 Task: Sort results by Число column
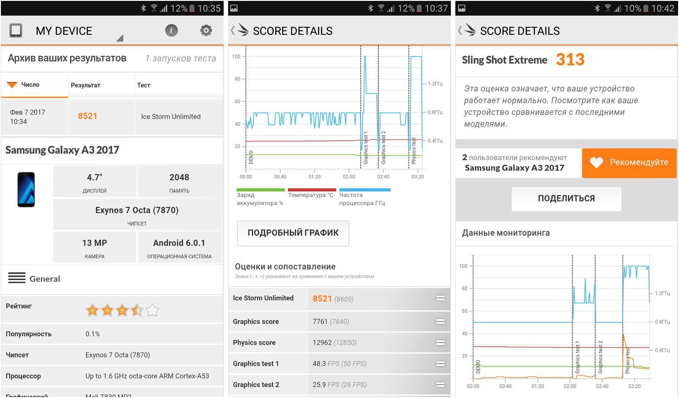click(x=30, y=85)
